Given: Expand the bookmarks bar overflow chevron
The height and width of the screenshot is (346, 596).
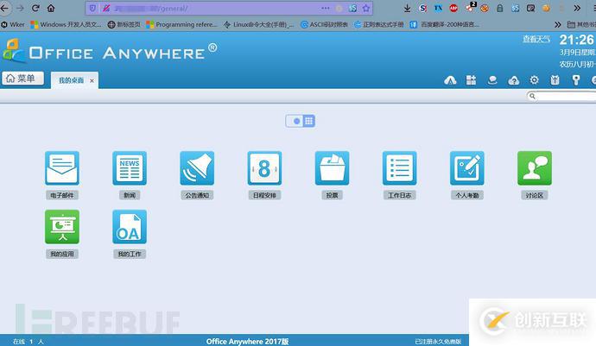Looking at the screenshot, I should pos(557,25).
